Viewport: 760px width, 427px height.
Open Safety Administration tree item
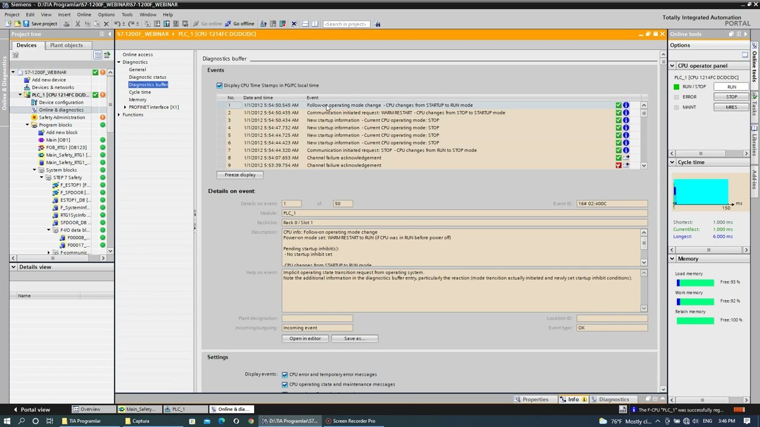[62, 117]
